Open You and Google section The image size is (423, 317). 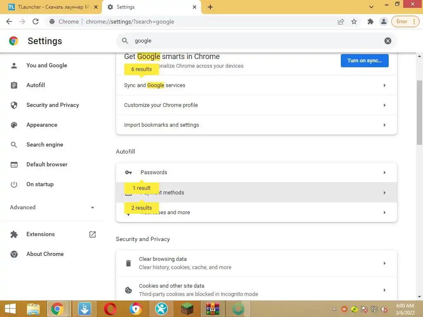pyautogui.click(x=51, y=65)
